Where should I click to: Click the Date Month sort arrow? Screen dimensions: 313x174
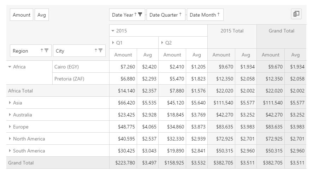pyautogui.click(x=219, y=14)
